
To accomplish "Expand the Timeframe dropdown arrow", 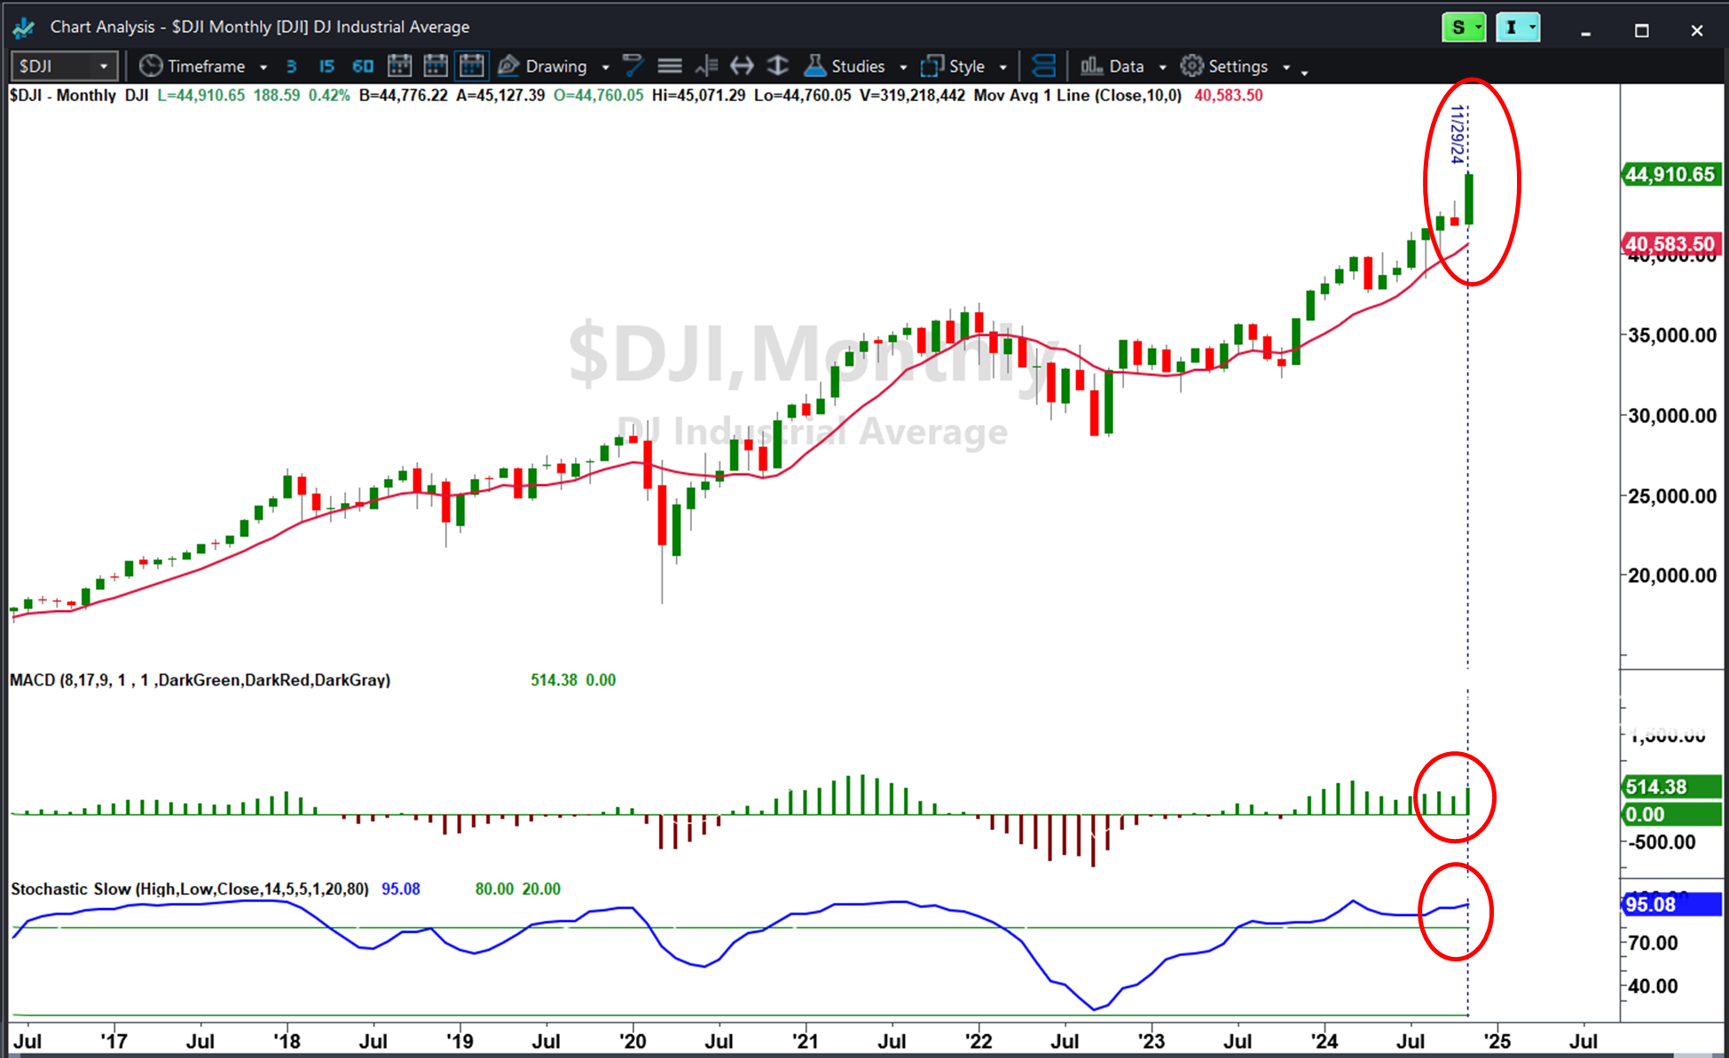I will pyautogui.click(x=263, y=67).
